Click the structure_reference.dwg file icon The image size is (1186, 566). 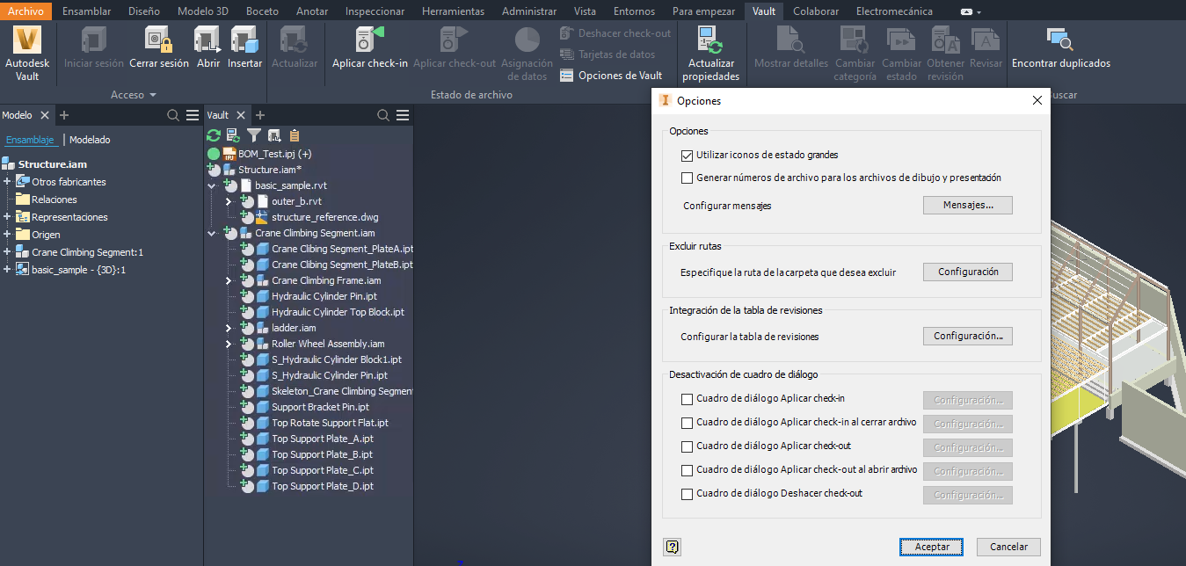(x=261, y=217)
